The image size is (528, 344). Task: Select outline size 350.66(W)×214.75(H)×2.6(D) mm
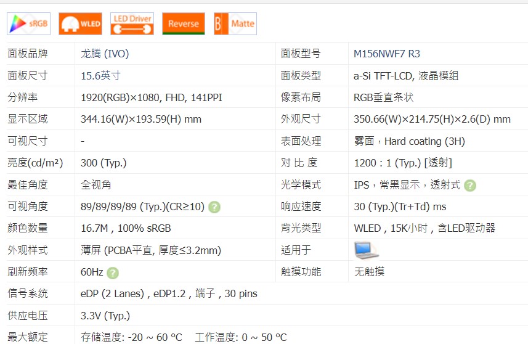(x=432, y=119)
